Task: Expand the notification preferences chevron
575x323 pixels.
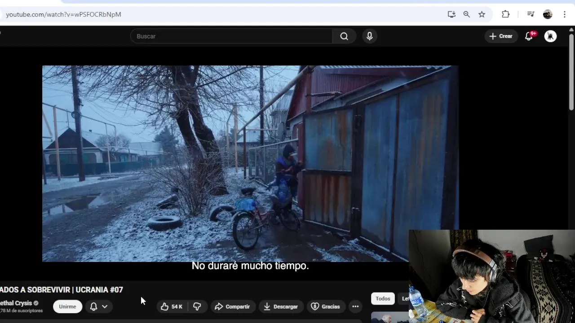Action: tap(105, 306)
